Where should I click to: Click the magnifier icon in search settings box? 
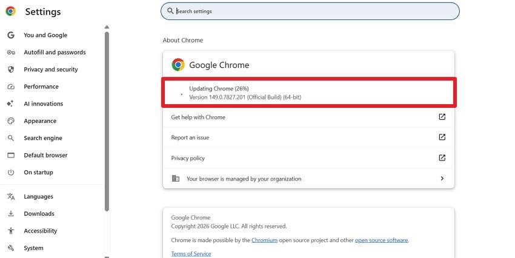pos(170,11)
